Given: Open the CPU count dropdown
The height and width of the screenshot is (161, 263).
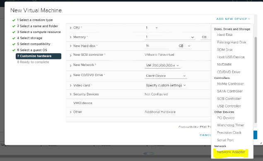Looking at the screenshot, I should click(x=152, y=28).
